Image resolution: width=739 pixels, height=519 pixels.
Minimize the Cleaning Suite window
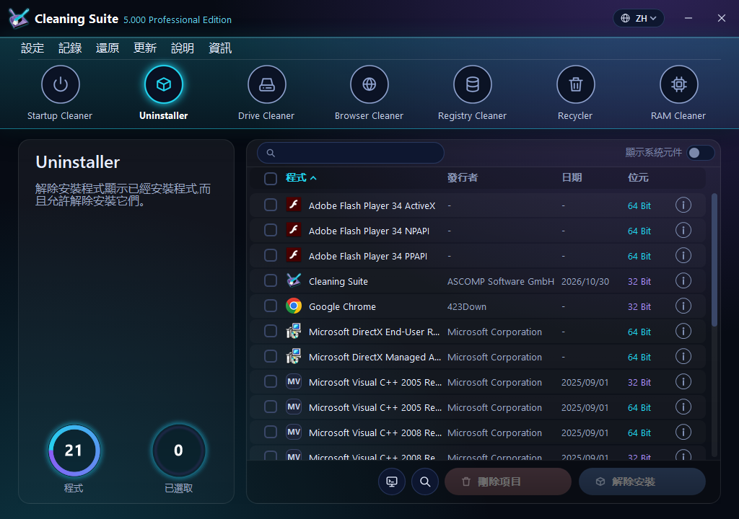[x=688, y=18]
